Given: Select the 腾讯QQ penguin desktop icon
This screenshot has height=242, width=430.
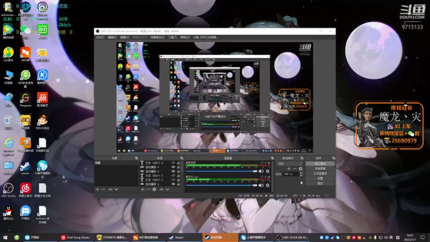Looking at the screenshot, I should point(9,213).
